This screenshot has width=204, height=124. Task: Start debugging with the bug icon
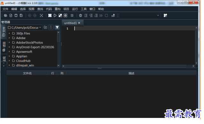[x=81, y=16]
